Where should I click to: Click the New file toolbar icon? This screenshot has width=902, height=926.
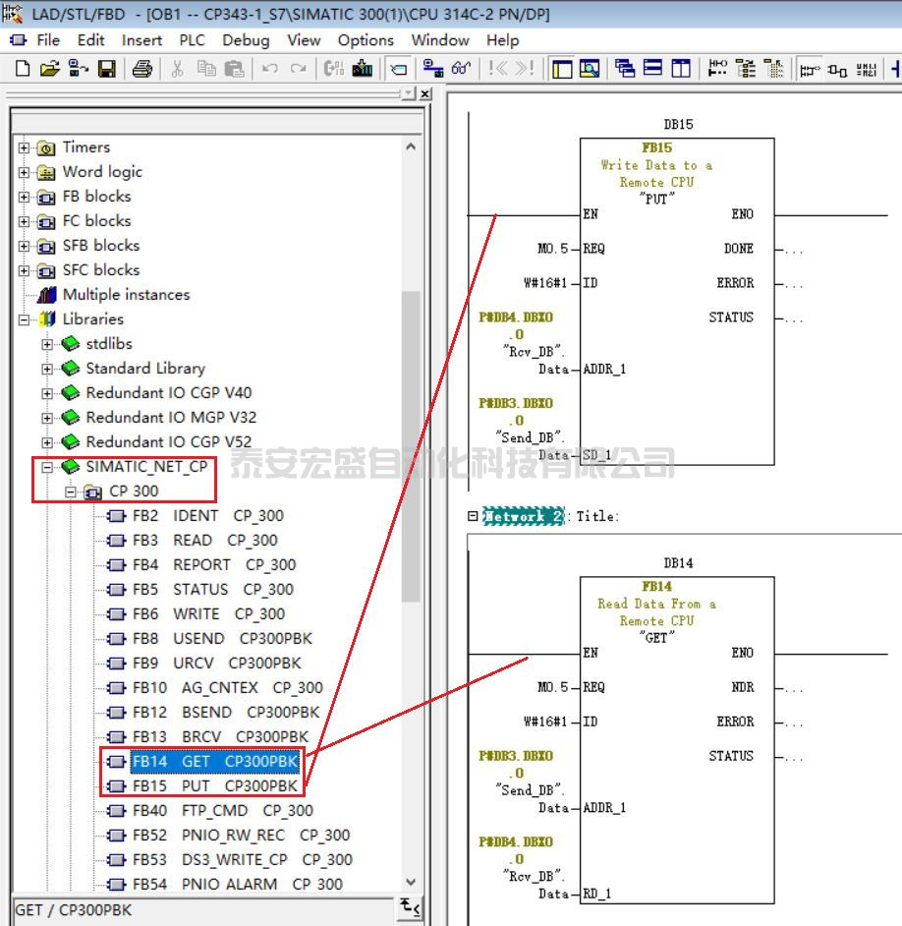[x=23, y=69]
